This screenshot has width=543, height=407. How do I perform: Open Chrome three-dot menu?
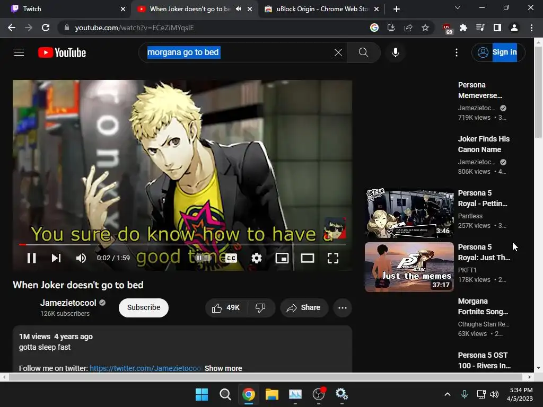(531, 28)
